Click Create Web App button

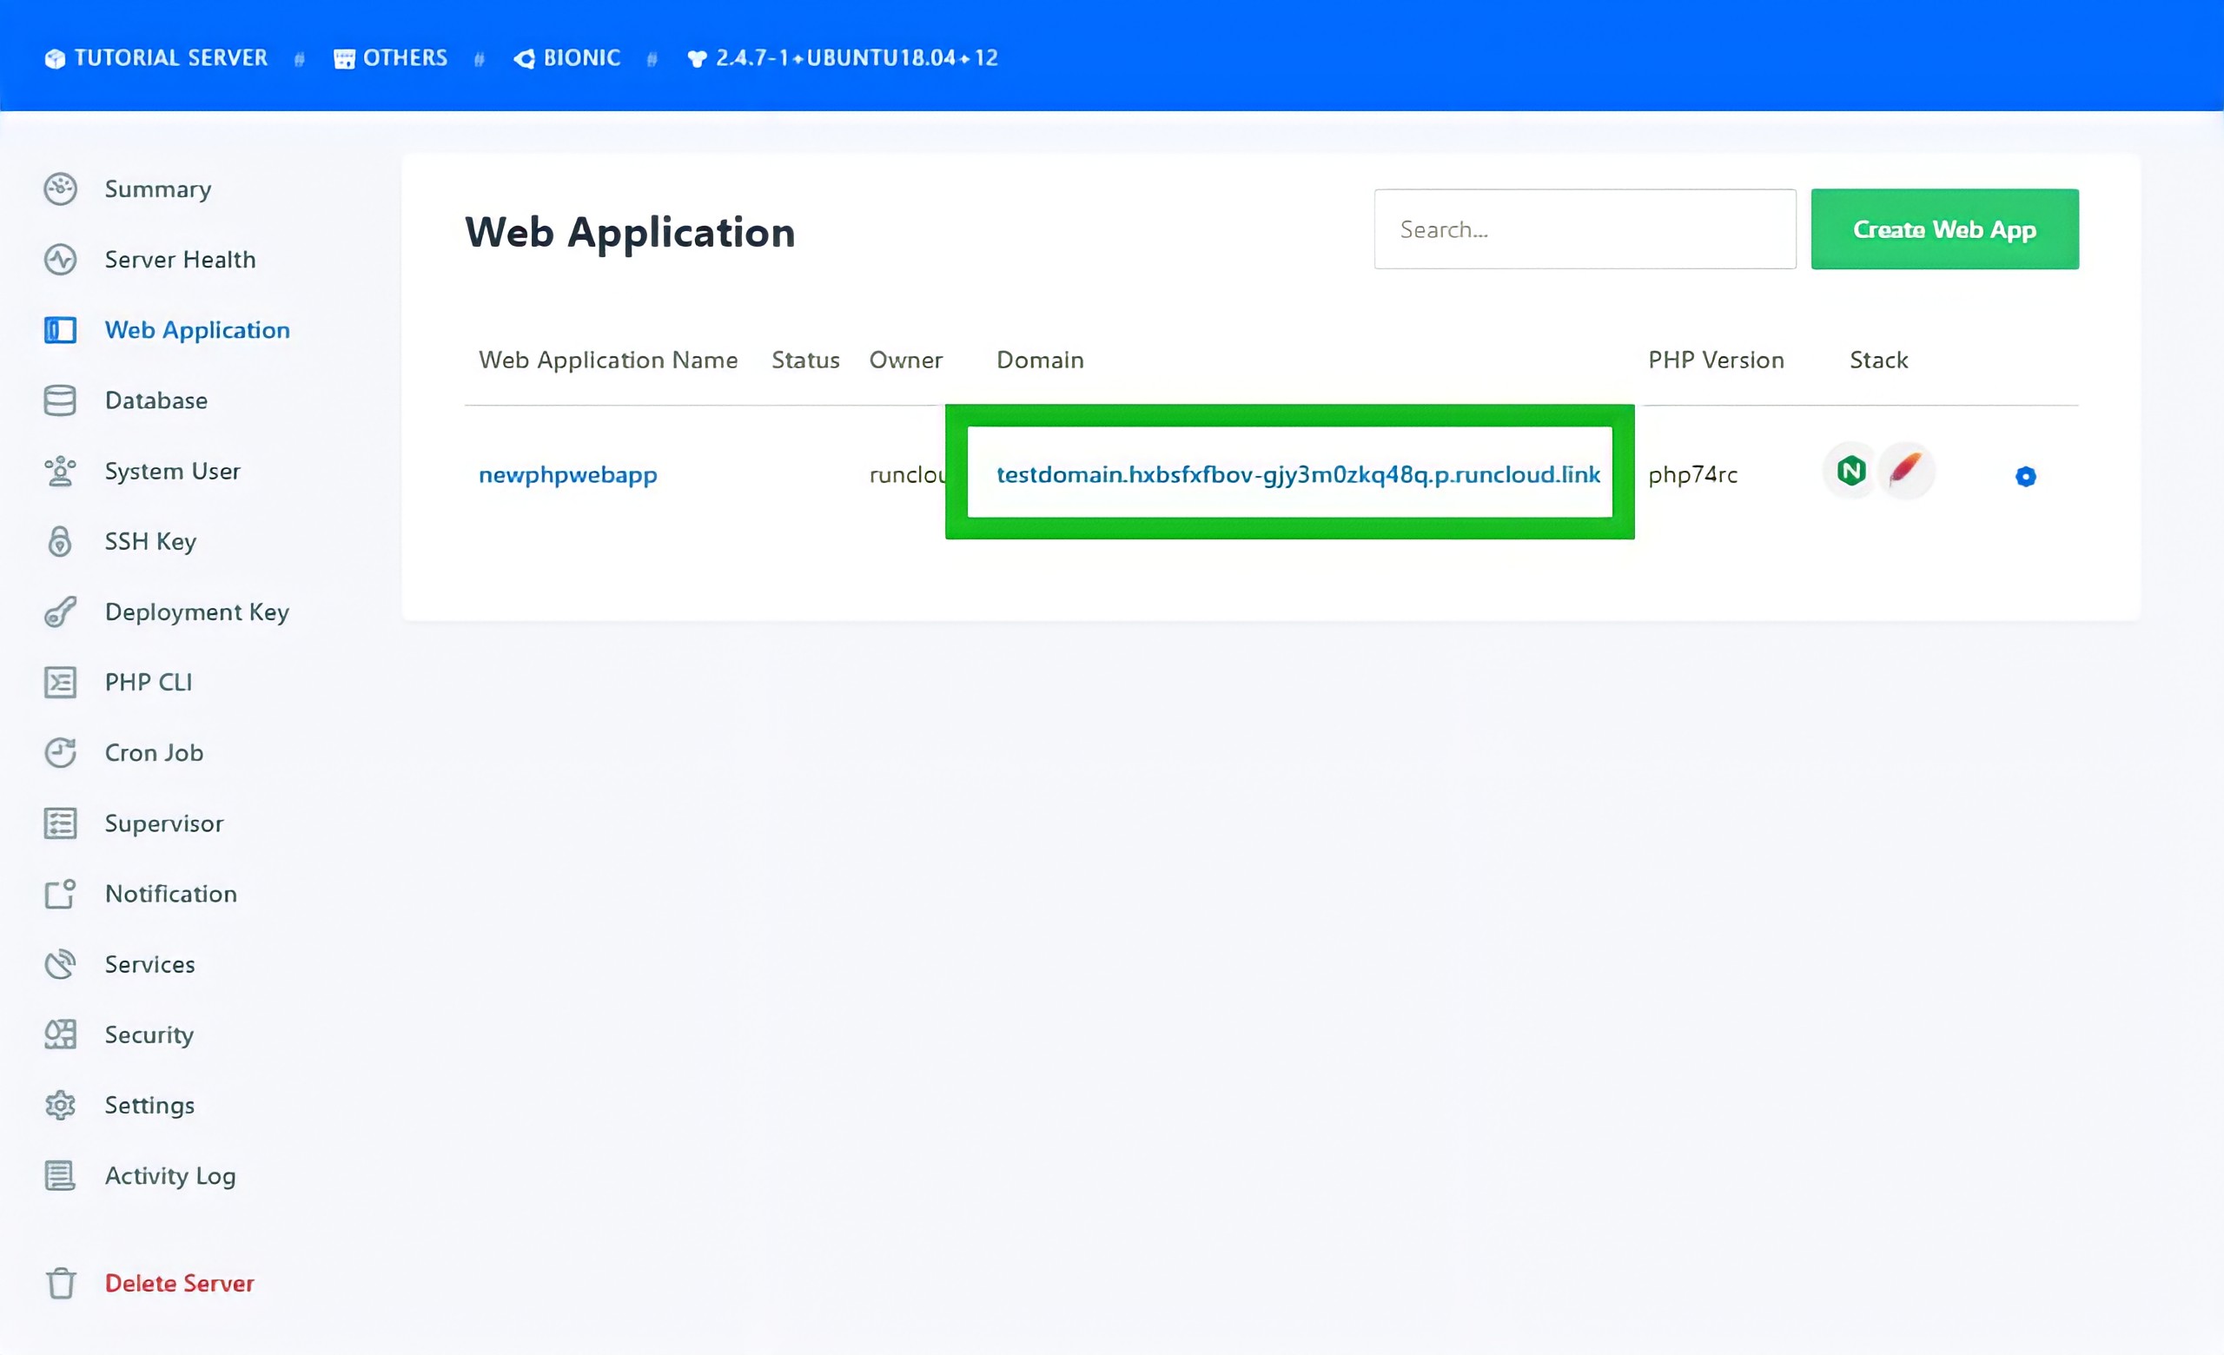[x=1944, y=229]
